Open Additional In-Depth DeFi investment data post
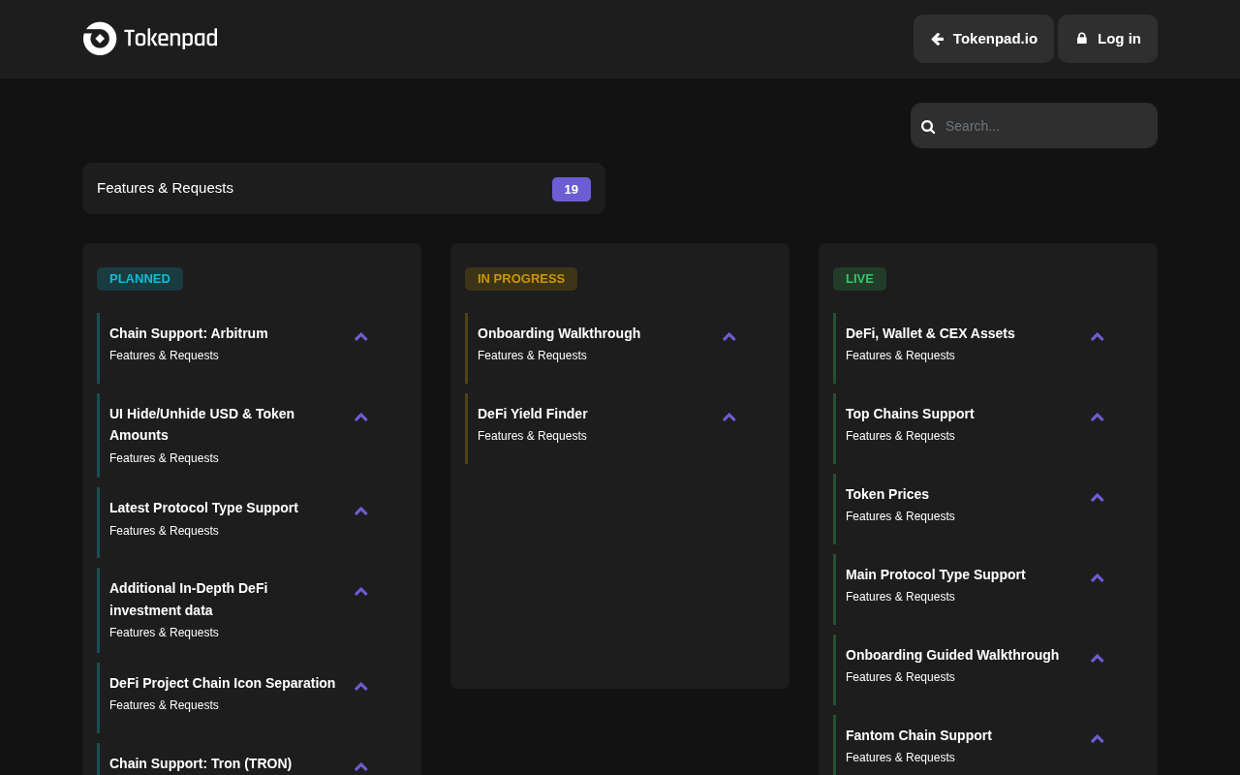 189,599
